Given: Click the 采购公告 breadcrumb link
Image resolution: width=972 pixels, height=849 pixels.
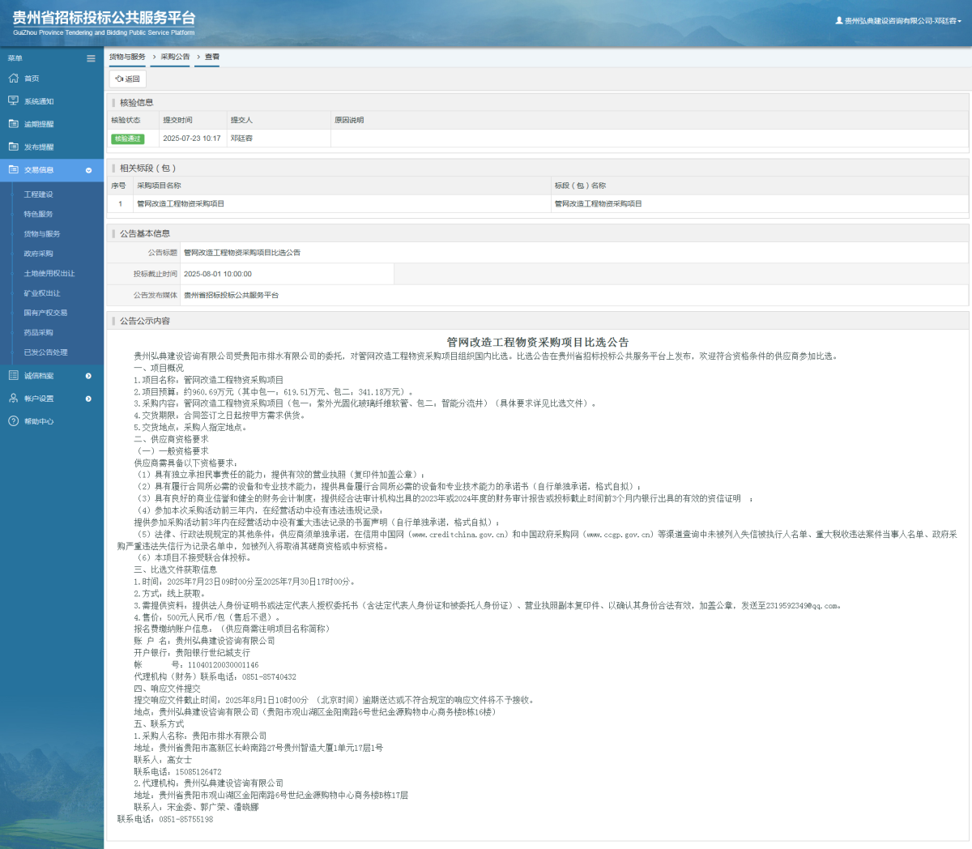Looking at the screenshot, I should pyautogui.click(x=175, y=57).
